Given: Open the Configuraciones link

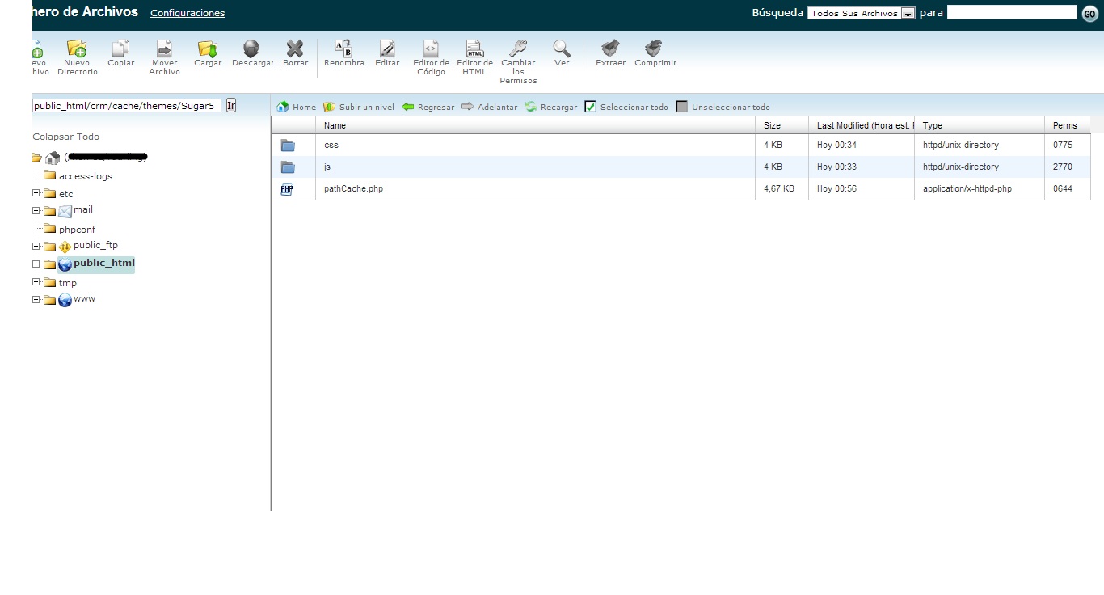Looking at the screenshot, I should coord(188,13).
